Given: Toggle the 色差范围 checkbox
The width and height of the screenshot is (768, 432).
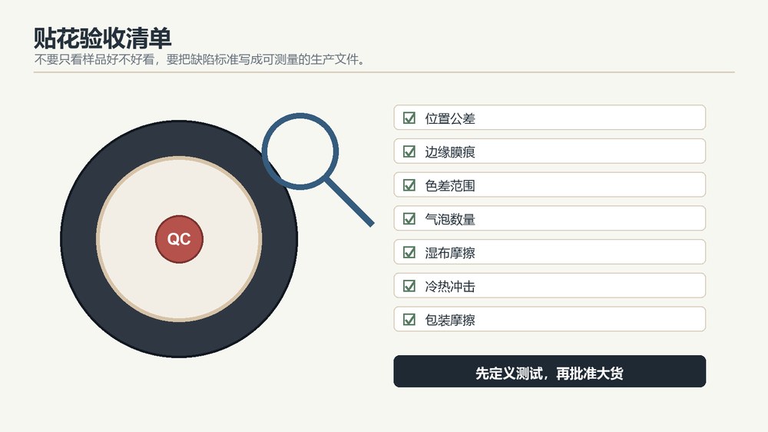Looking at the screenshot, I should tap(409, 184).
